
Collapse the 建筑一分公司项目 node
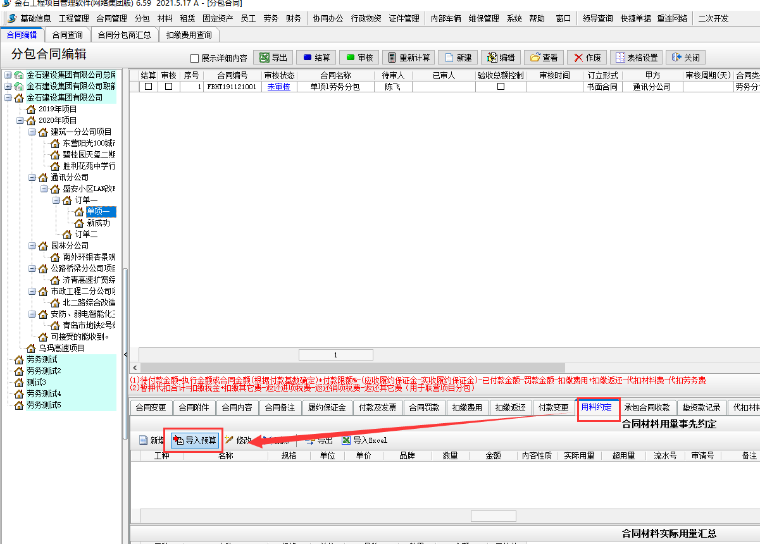[32, 132]
